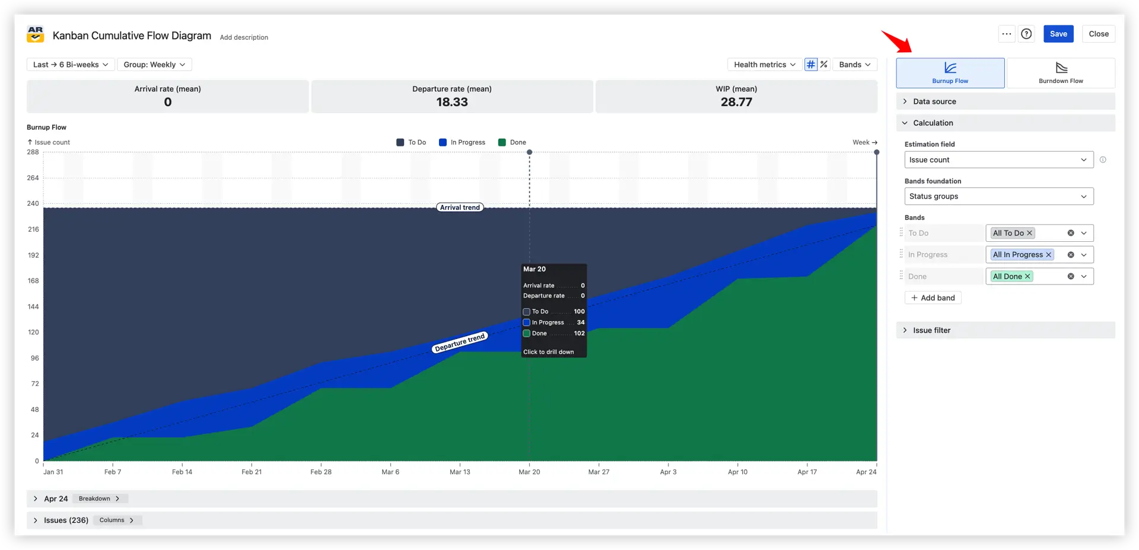Clear the In Progress band selection
Screen dimensions: 1139x550
[1071, 255]
